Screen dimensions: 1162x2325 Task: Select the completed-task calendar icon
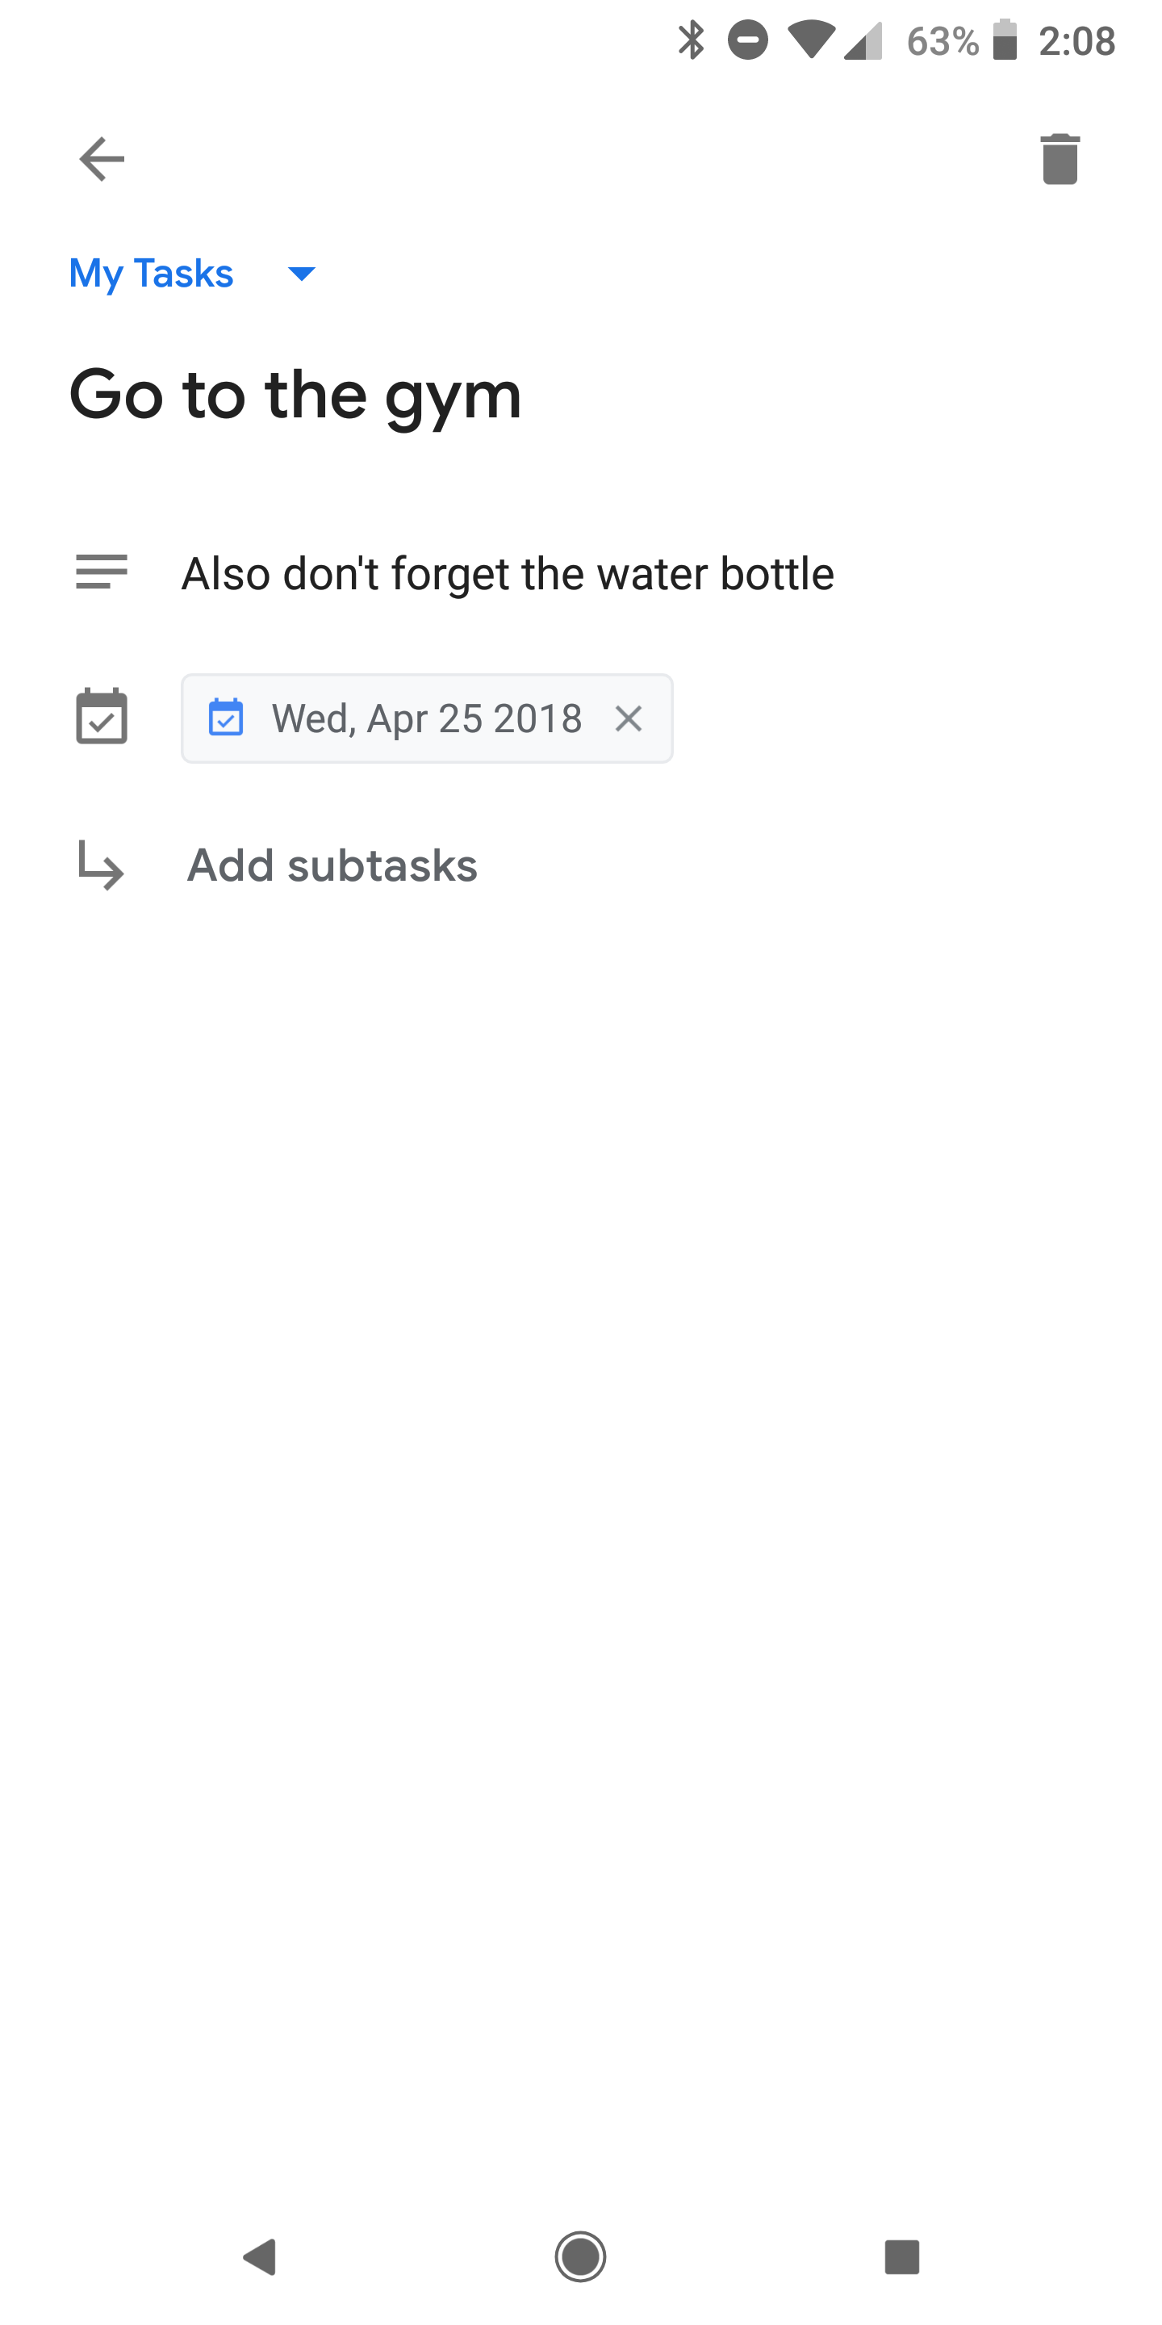coord(101,718)
